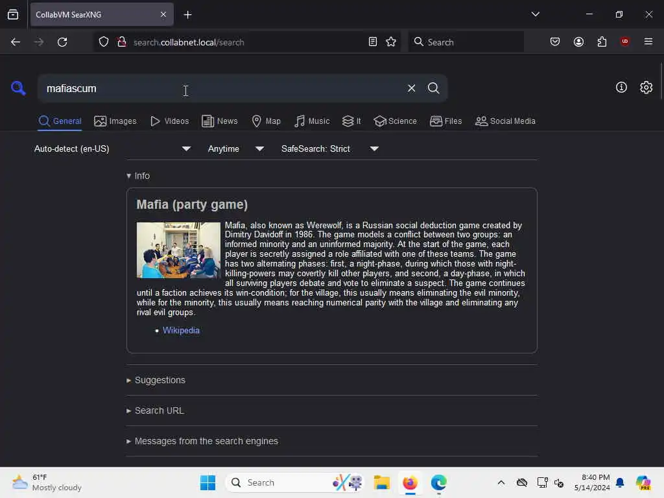
Task: Open File Explorer from the taskbar
Action: click(381, 482)
